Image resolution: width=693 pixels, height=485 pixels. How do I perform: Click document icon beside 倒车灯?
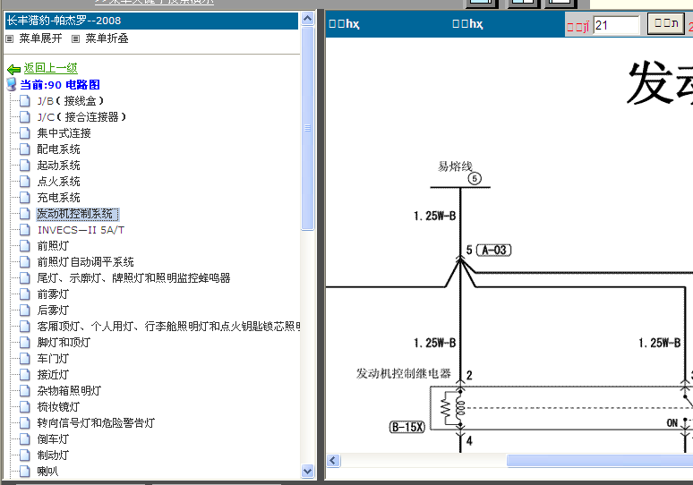coord(25,439)
